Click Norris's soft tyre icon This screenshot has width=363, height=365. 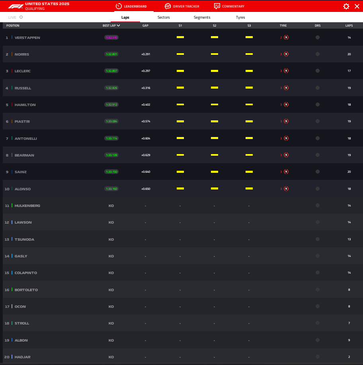(x=286, y=54)
